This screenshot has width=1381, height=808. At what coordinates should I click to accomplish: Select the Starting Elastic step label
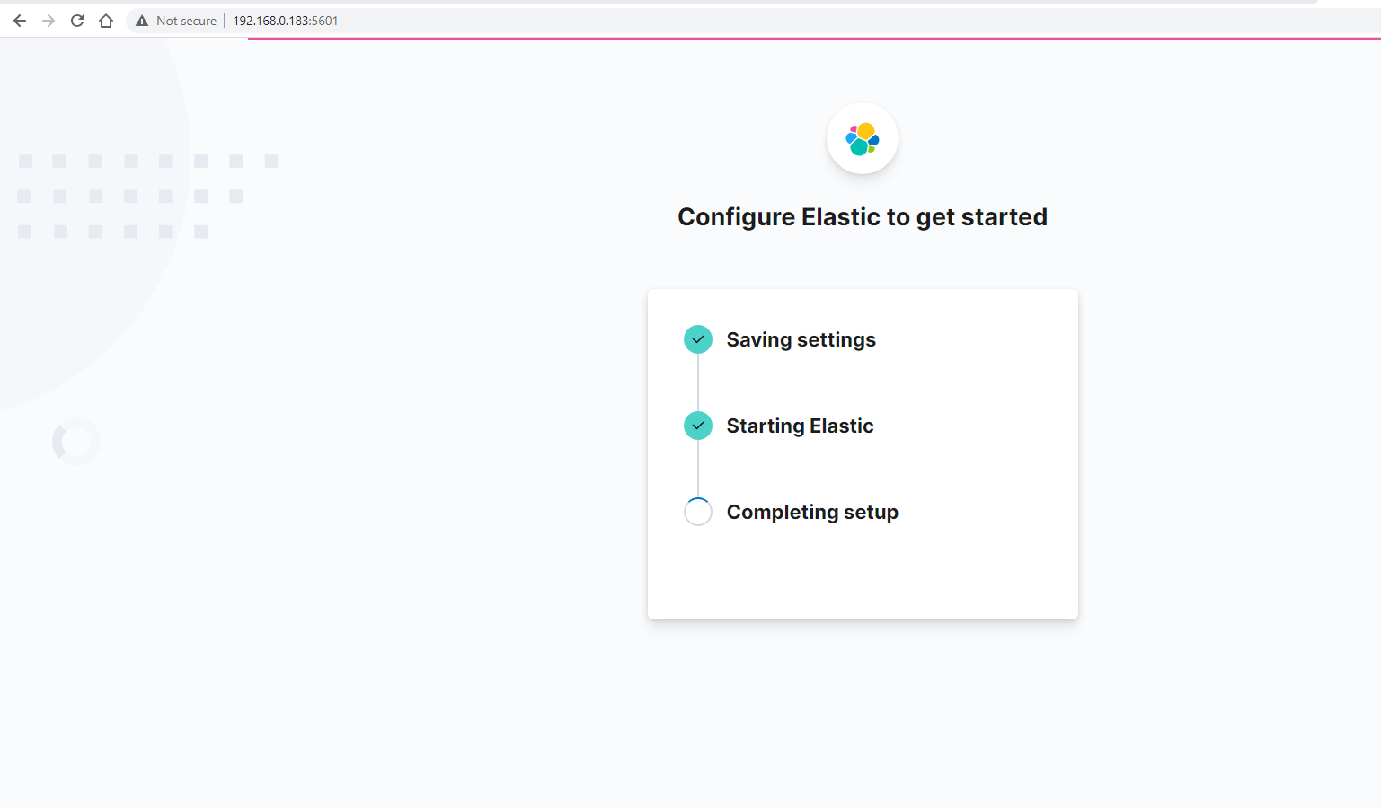800,426
